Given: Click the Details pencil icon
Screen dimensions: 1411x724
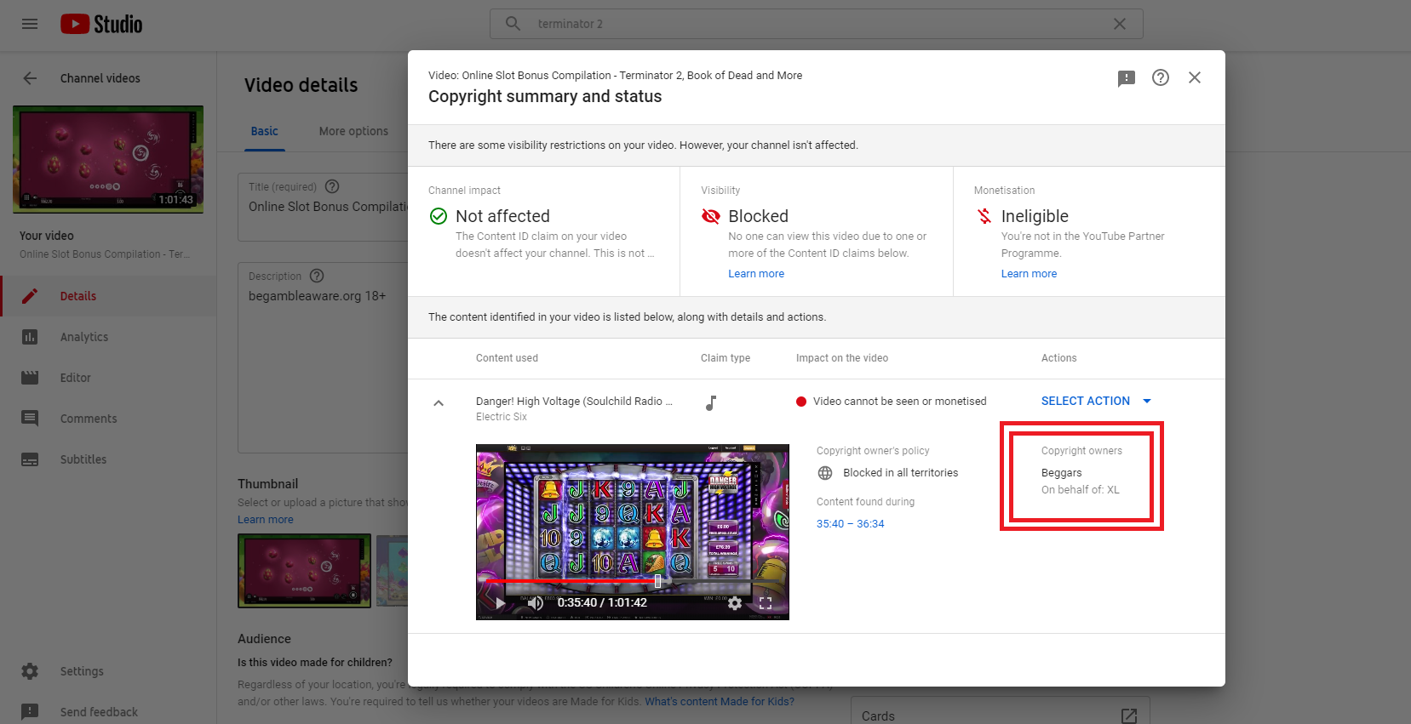Looking at the screenshot, I should click(x=30, y=296).
